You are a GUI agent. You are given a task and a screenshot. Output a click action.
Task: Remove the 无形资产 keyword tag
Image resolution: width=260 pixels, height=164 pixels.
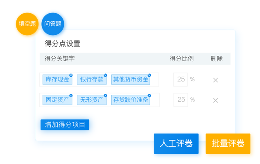105,96
